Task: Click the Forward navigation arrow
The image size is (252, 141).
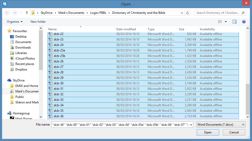Action: [x=15, y=13]
